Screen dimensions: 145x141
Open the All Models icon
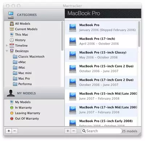12,24
